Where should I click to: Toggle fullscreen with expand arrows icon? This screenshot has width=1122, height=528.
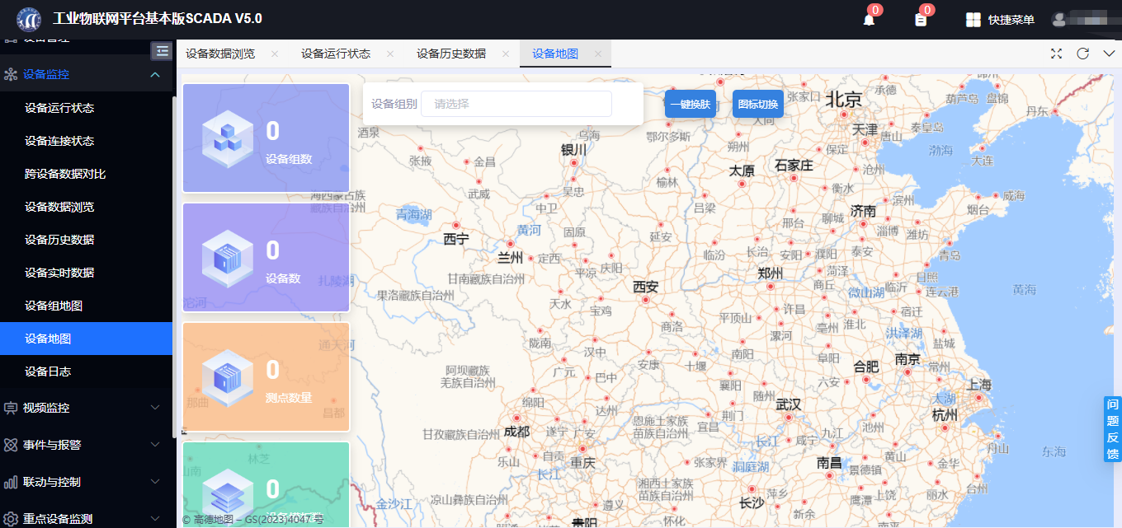click(1056, 54)
